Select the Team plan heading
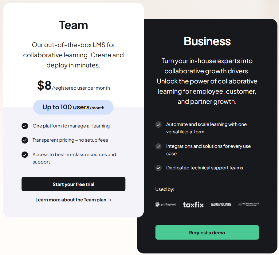Image resolution: width=279 pixels, height=255 pixels. [73, 26]
